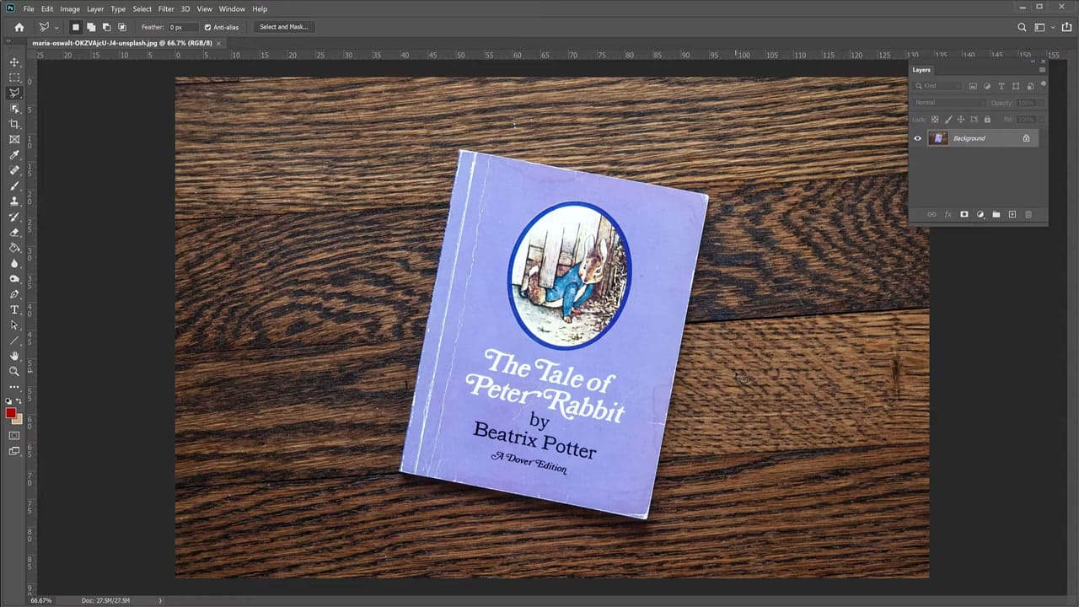Enable Subtract from selection mode
The image size is (1079, 607).
coord(106,27)
